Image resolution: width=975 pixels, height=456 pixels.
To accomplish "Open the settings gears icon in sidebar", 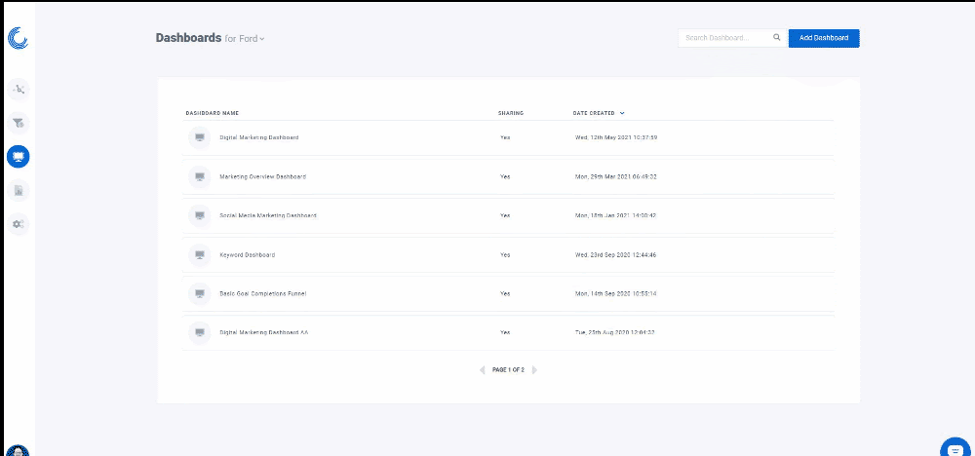I will coord(18,224).
